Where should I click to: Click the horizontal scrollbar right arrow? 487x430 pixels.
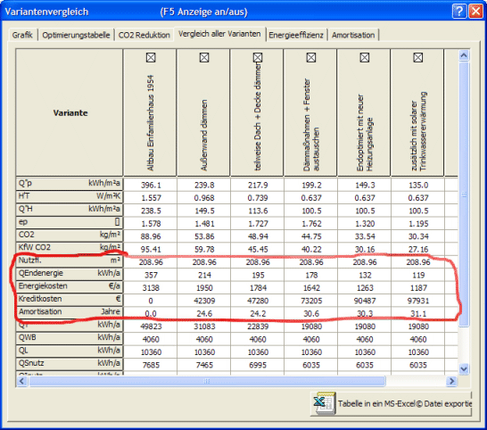coord(451,381)
